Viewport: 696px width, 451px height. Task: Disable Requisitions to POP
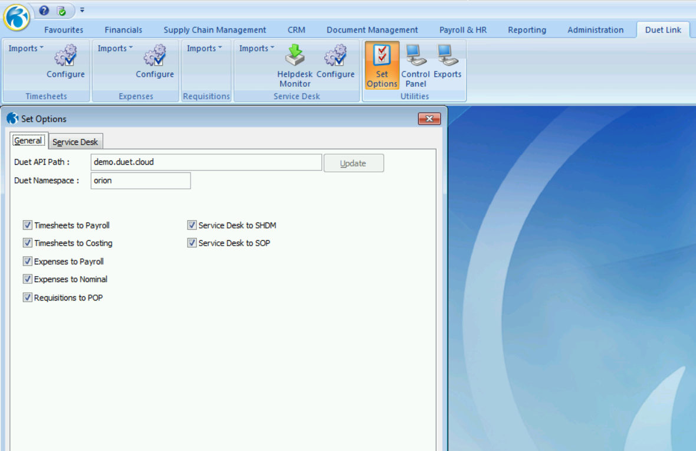point(28,298)
